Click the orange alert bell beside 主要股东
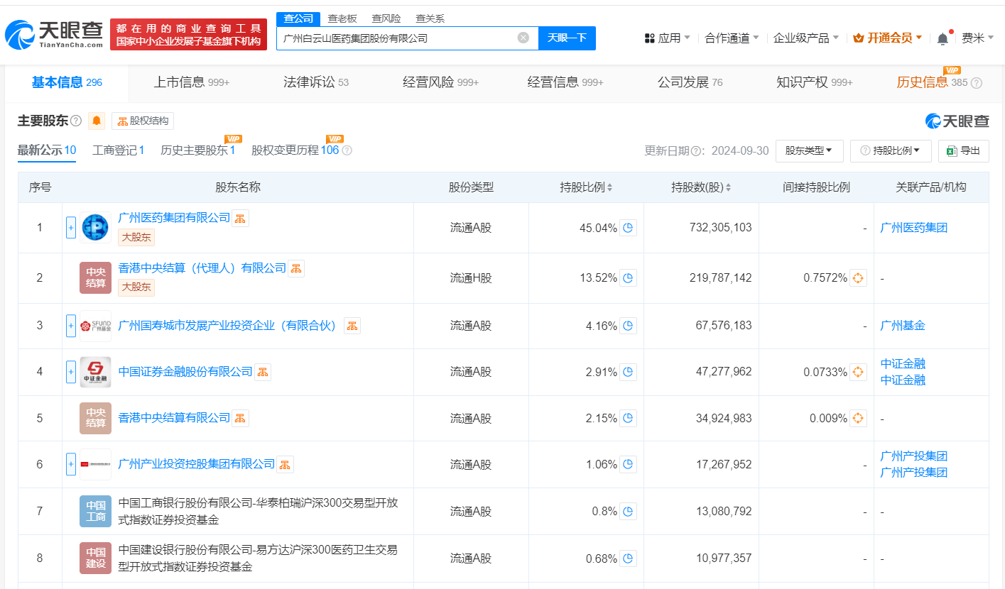Image resolution: width=1005 pixels, height=589 pixels. click(97, 121)
